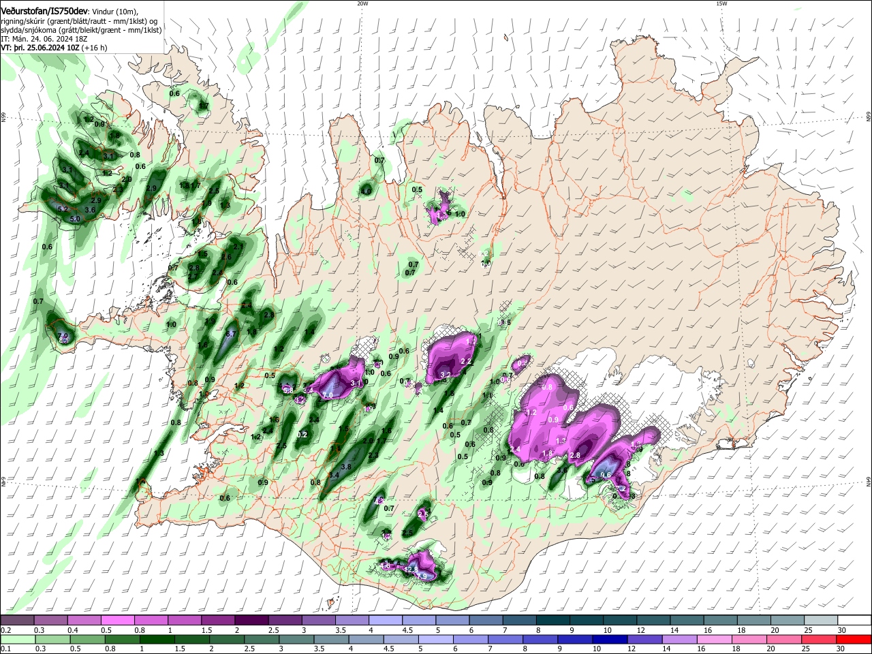Click the 5.2 precipitation value in the Westfjords
Screen dimensions: 872x654
click(63, 209)
